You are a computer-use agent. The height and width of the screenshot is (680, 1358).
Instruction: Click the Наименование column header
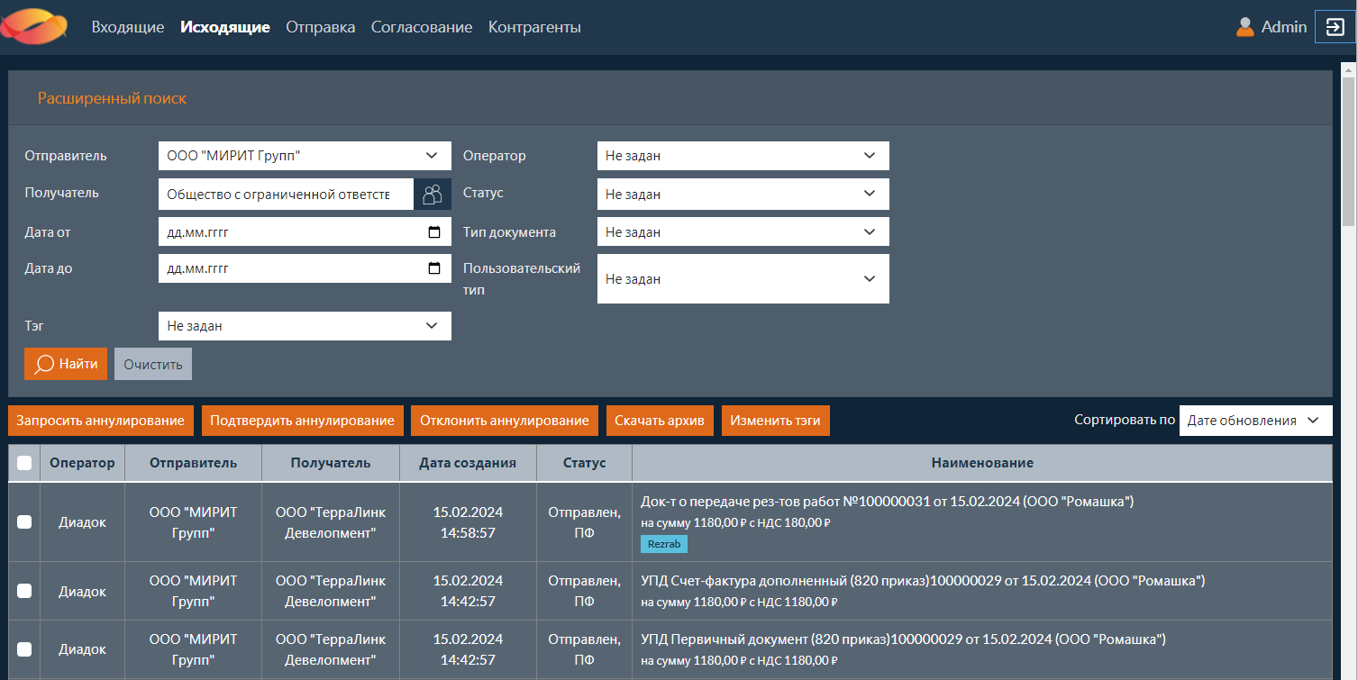(982, 463)
